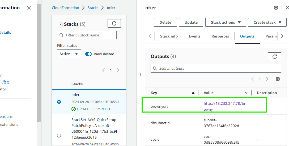The height and width of the screenshot is (146, 289).
Task: Click StackSet-AWS-QuickSetup-PatchPolicy stack name
Action: pyautogui.click(x=95, y=128)
